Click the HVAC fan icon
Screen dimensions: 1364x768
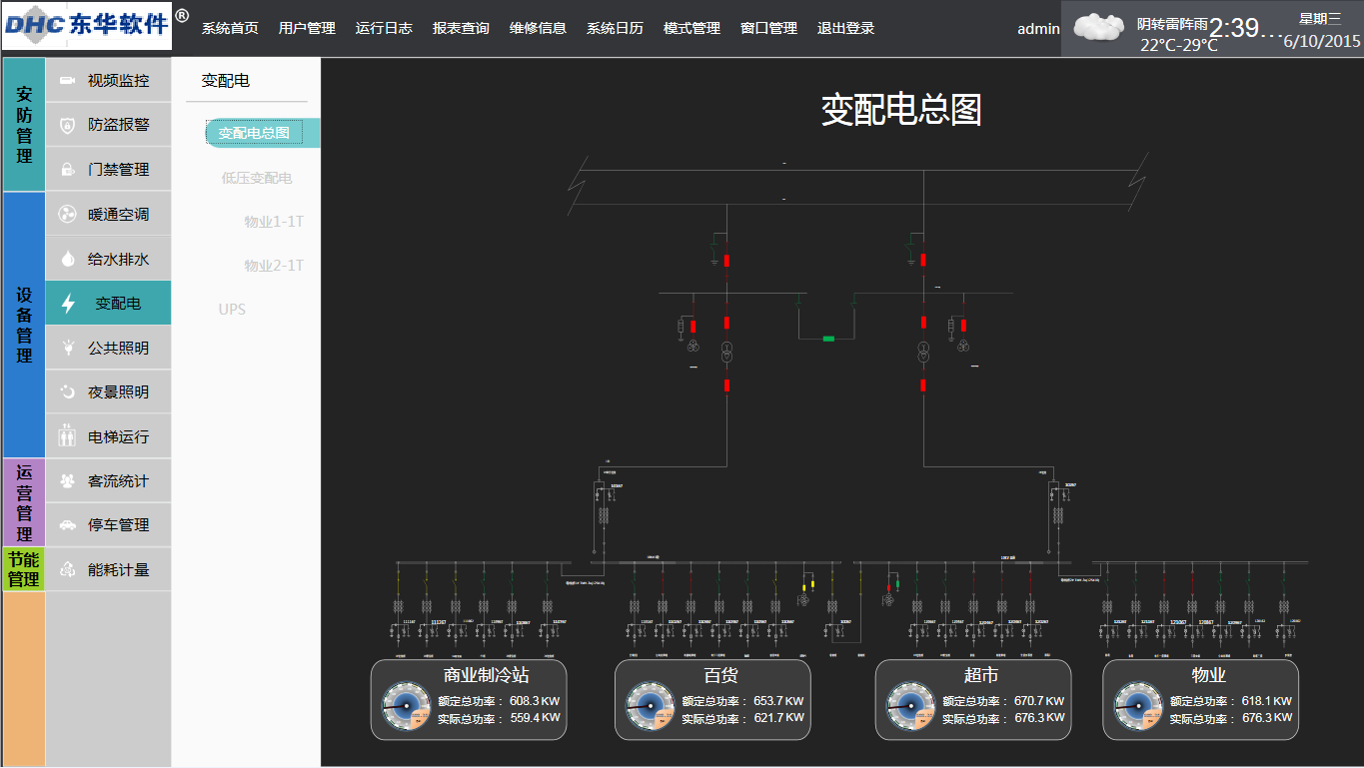68,215
